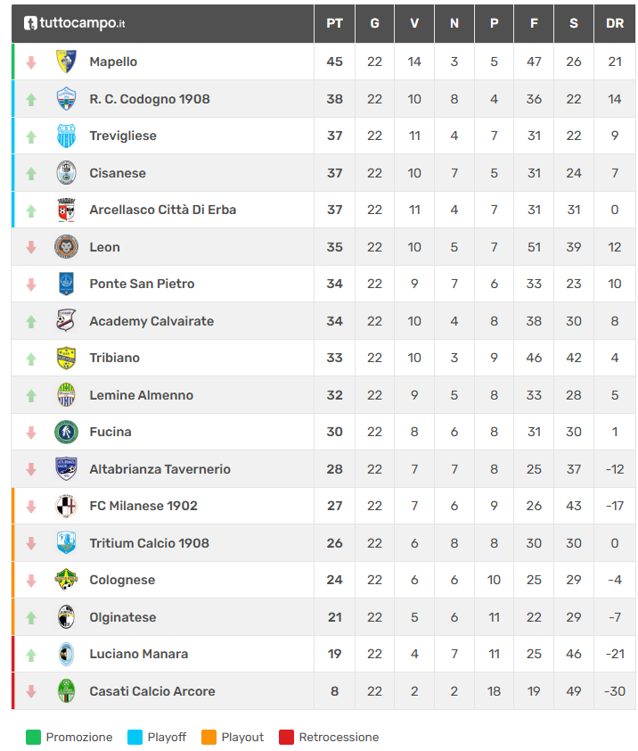
Task: Click the R. C. Codogno 1908 crest
Action: [x=66, y=99]
